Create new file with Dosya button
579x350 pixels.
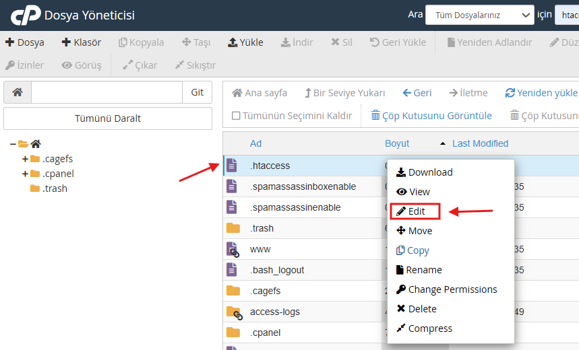pos(25,42)
